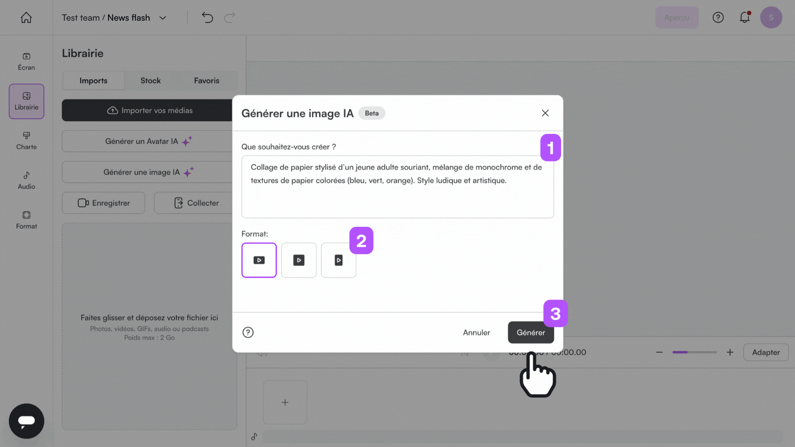Click the Générer button
This screenshot has width=795, height=447.
point(530,332)
